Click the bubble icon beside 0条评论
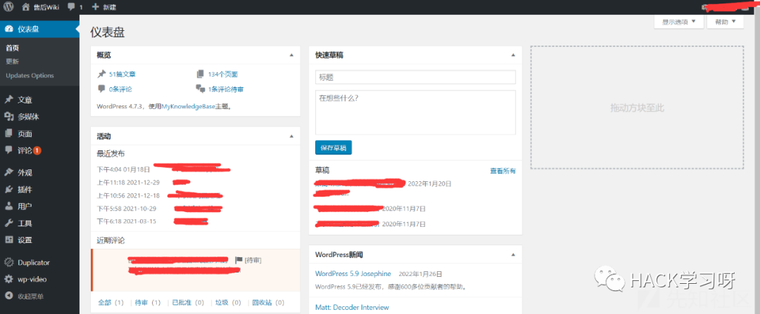Image resolution: width=760 pixels, height=314 pixels. pyautogui.click(x=101, y=89)
